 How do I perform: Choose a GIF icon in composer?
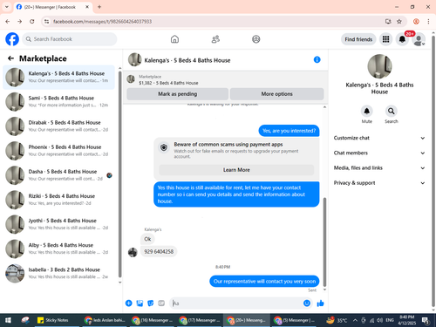tap(161, 303)
